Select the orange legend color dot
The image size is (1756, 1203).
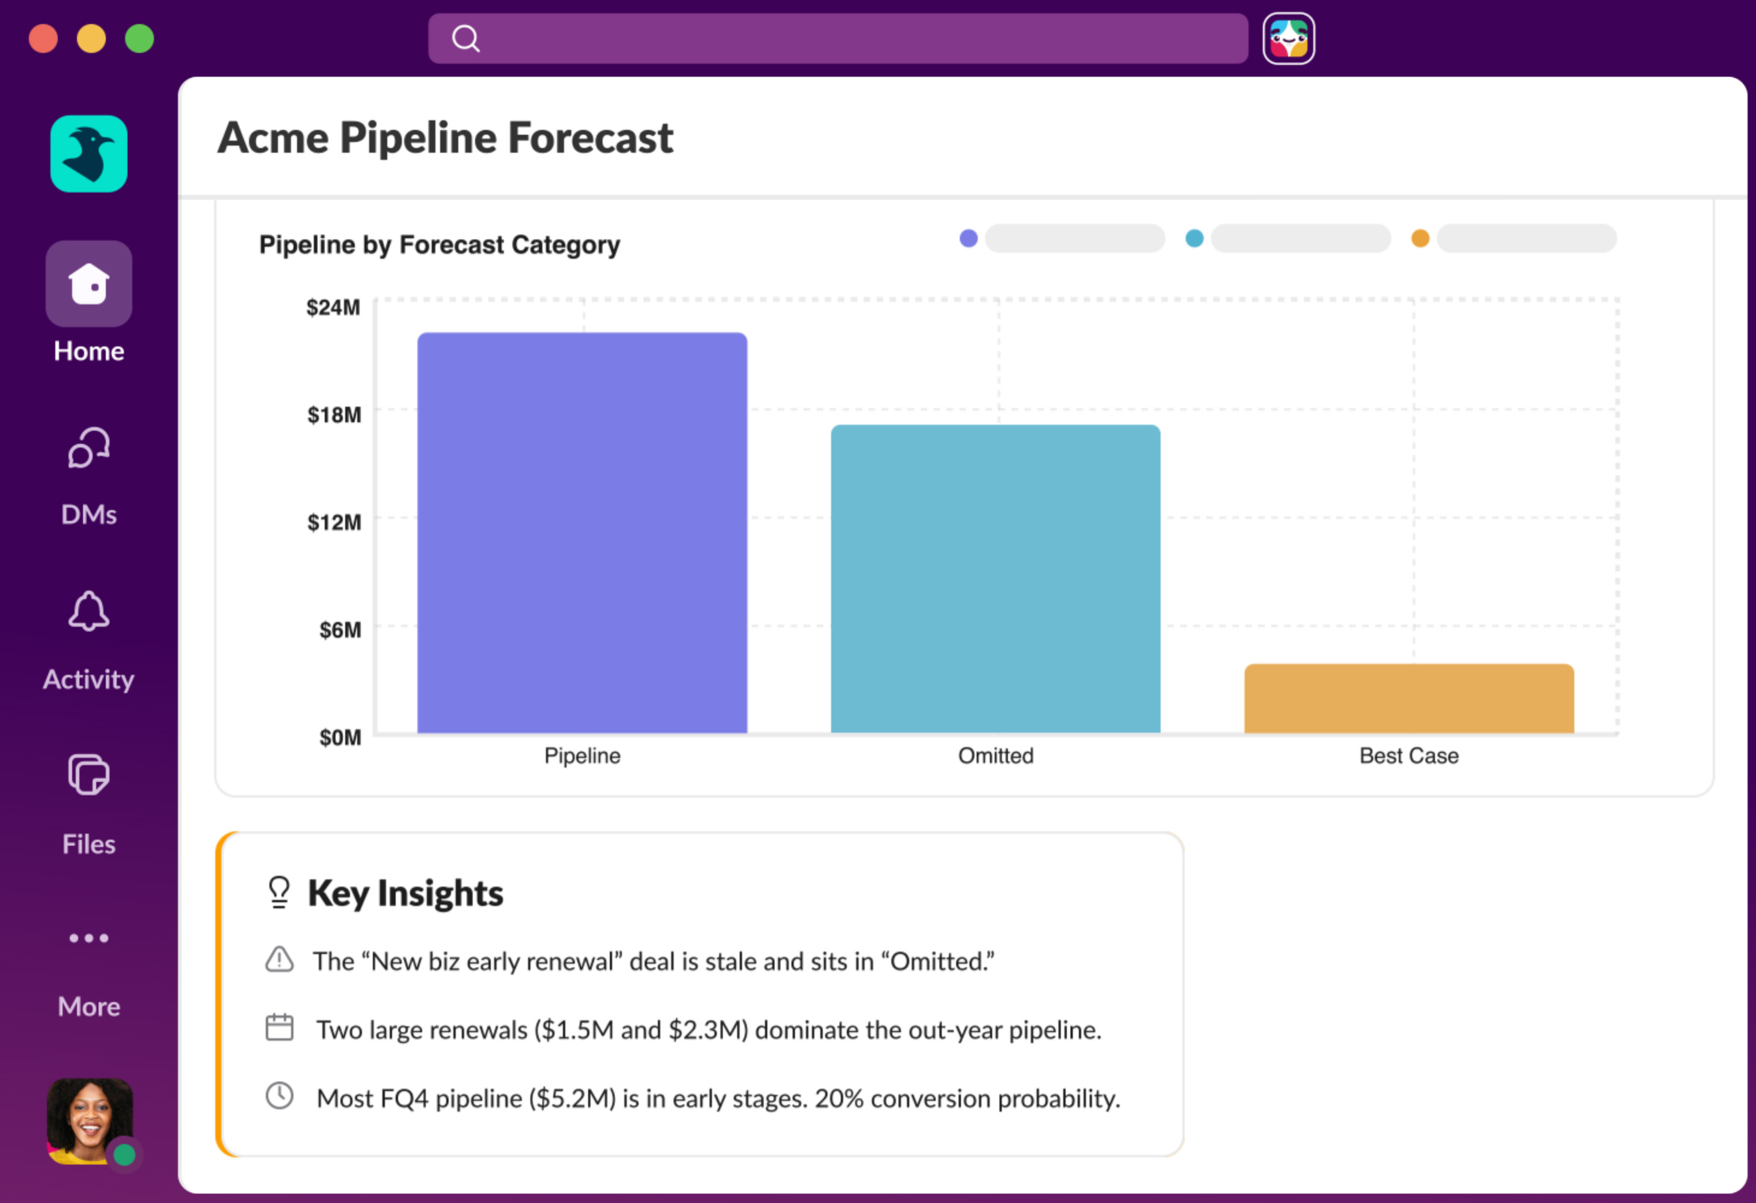(x=1420, y=238)
